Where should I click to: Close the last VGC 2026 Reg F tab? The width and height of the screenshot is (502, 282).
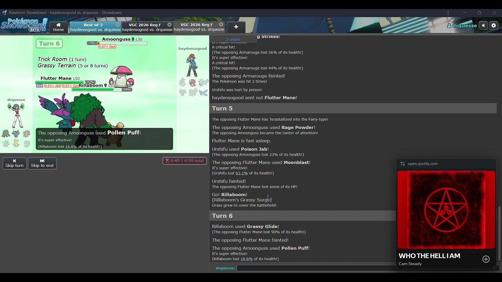[x=221, y=25]
